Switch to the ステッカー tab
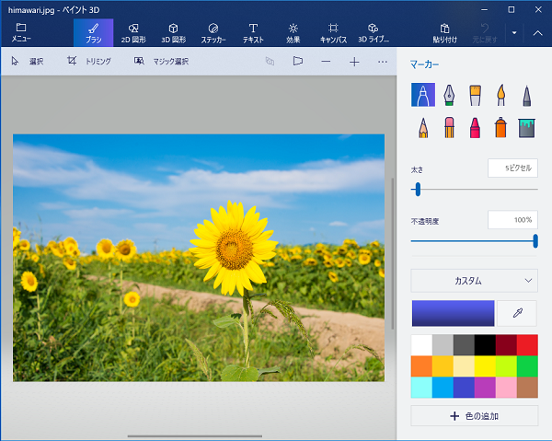 [x=213, y=33]
